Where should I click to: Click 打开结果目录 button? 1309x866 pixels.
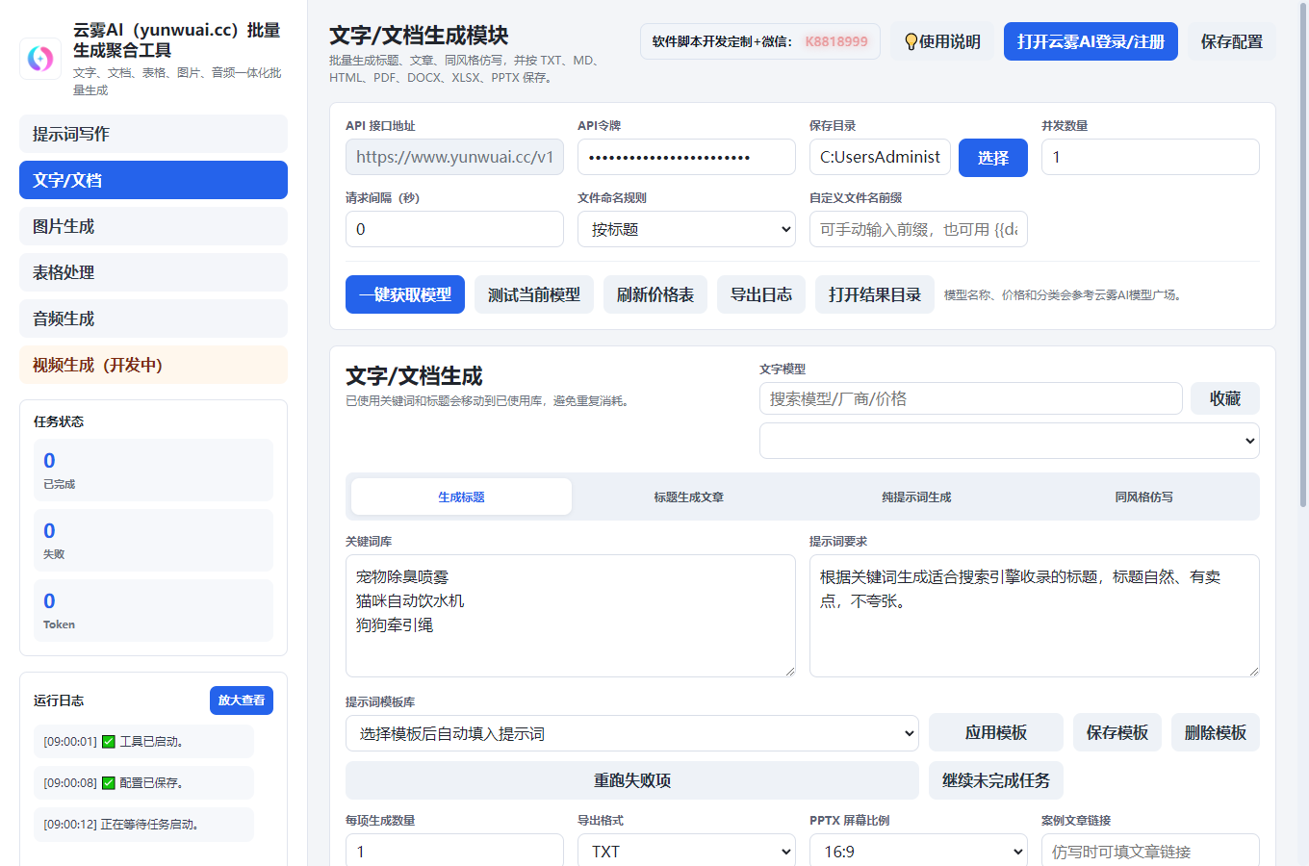(875, 294)
